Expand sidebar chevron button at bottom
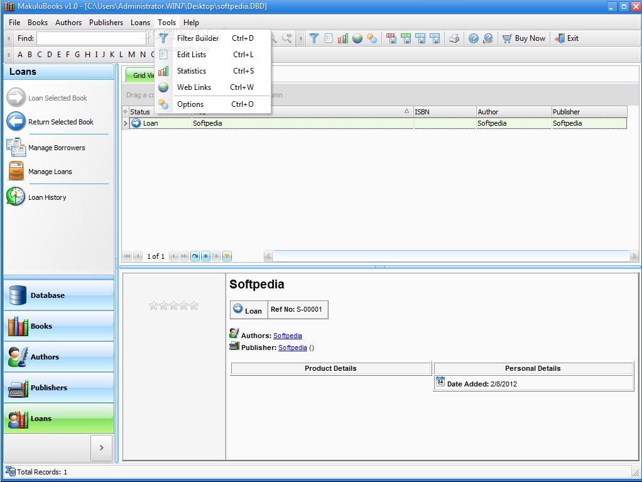Image resolution: width=642 pixels, height=482 pixels. 102,447
